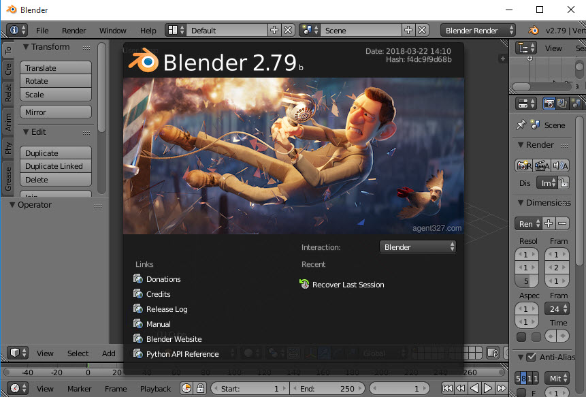Click the pin icon beside Scene
Viewport: 586px width, 397px height.
(x=521, y=125)
